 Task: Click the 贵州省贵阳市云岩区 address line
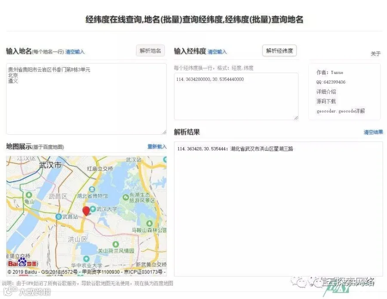click(x=49, y=70)
